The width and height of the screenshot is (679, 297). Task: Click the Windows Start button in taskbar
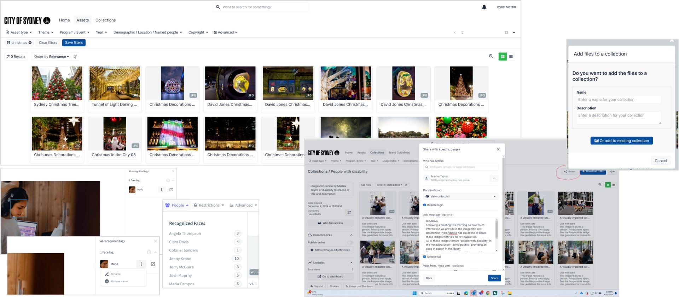coord(414,293)
